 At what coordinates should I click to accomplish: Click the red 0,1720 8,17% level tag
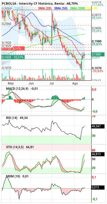click(x=13, y=49)
